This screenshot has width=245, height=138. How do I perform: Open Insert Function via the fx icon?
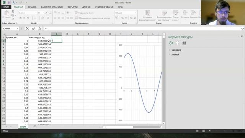[39, 28]
